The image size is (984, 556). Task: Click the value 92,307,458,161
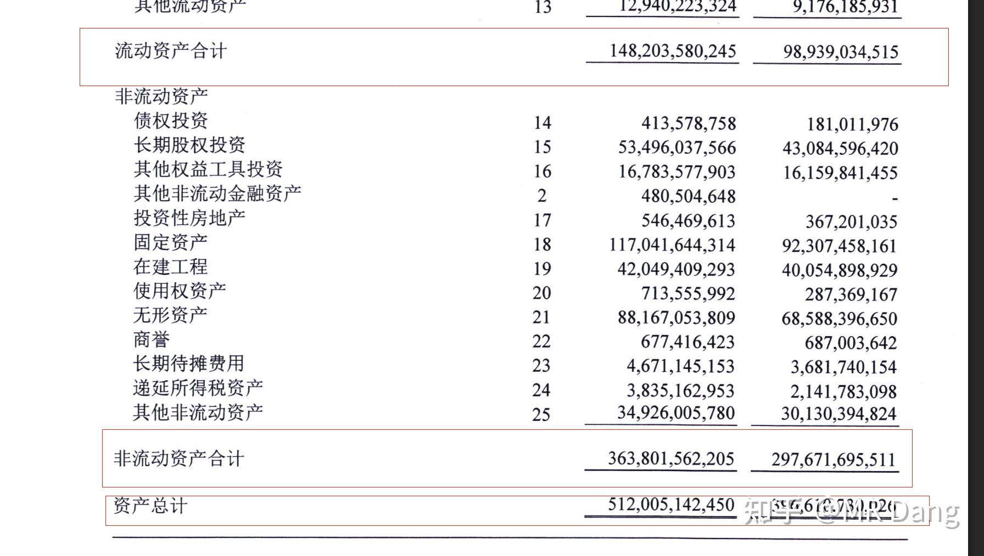click(840, 246)
